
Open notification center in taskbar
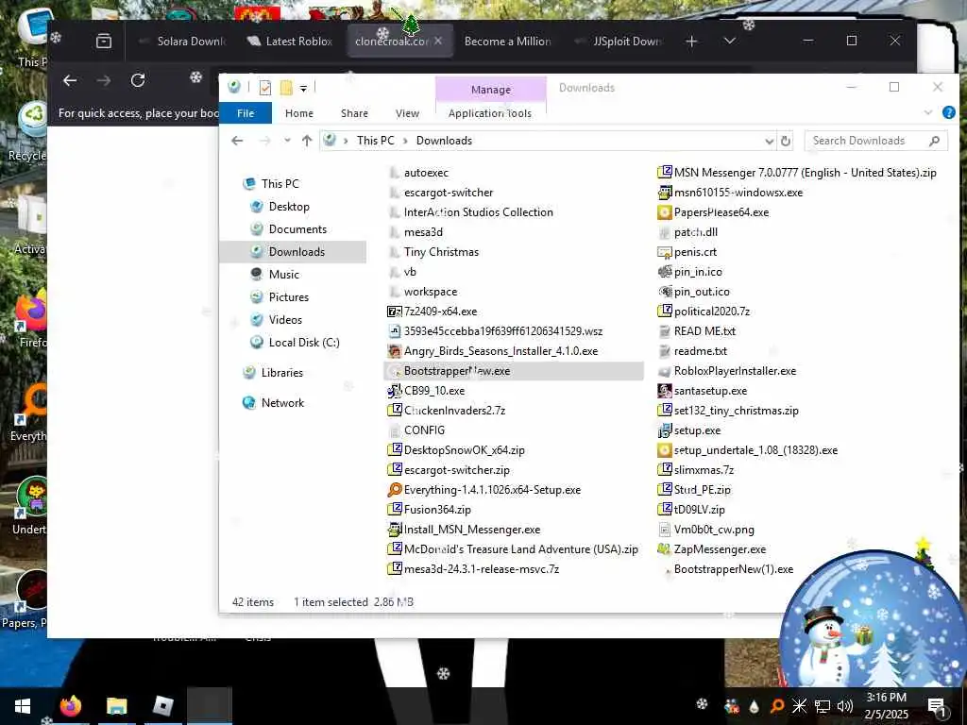(x=937, y=706)
